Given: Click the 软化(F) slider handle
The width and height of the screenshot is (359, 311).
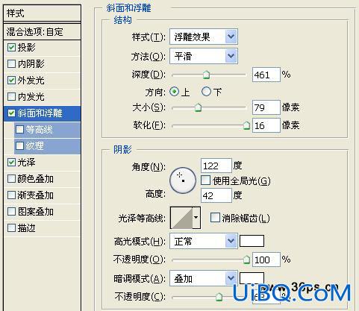Looking at the screenshot, I should (246, 125).
